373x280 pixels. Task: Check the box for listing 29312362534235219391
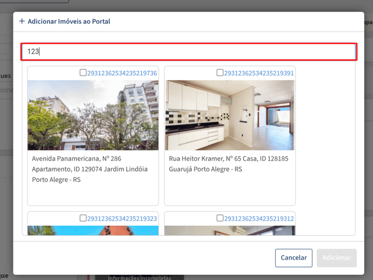click(x=220, y=73)
